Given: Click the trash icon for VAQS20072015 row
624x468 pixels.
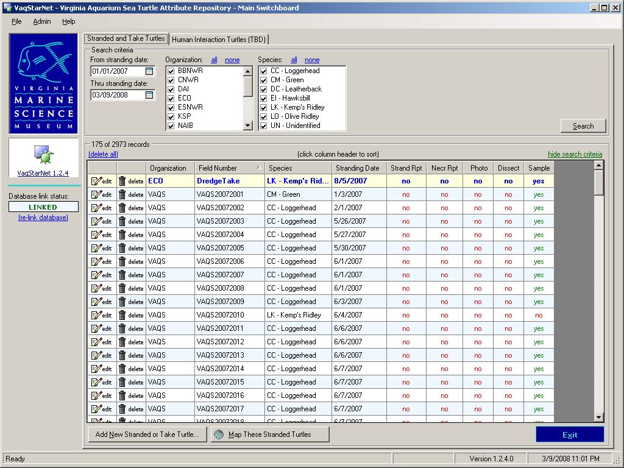Looking at the screenshot, I should pyautogui.click(x=122, y=382).
